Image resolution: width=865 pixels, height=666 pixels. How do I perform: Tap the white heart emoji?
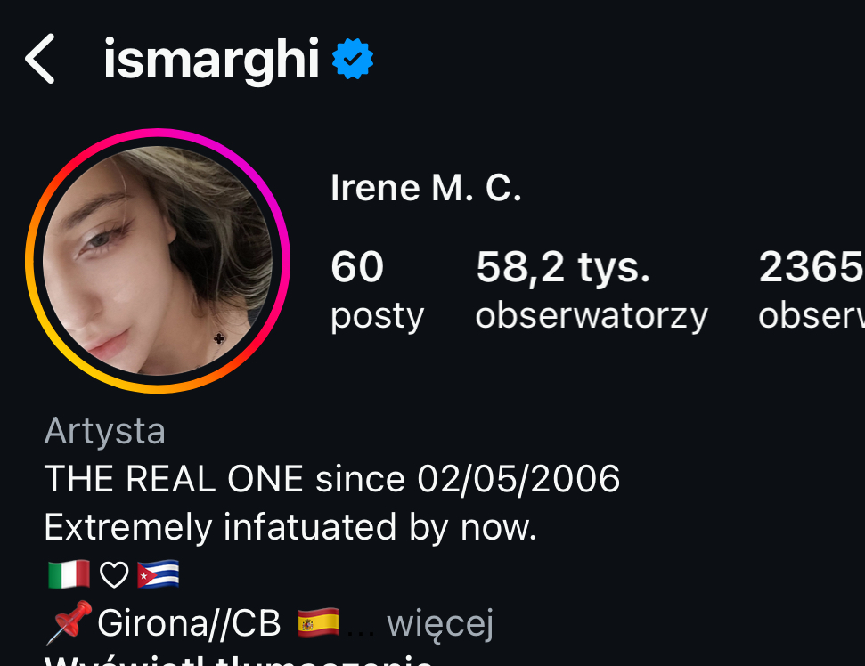coord(114,575)
